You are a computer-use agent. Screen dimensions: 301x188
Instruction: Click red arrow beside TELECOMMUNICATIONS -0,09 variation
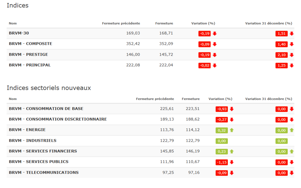coord(232,173)
